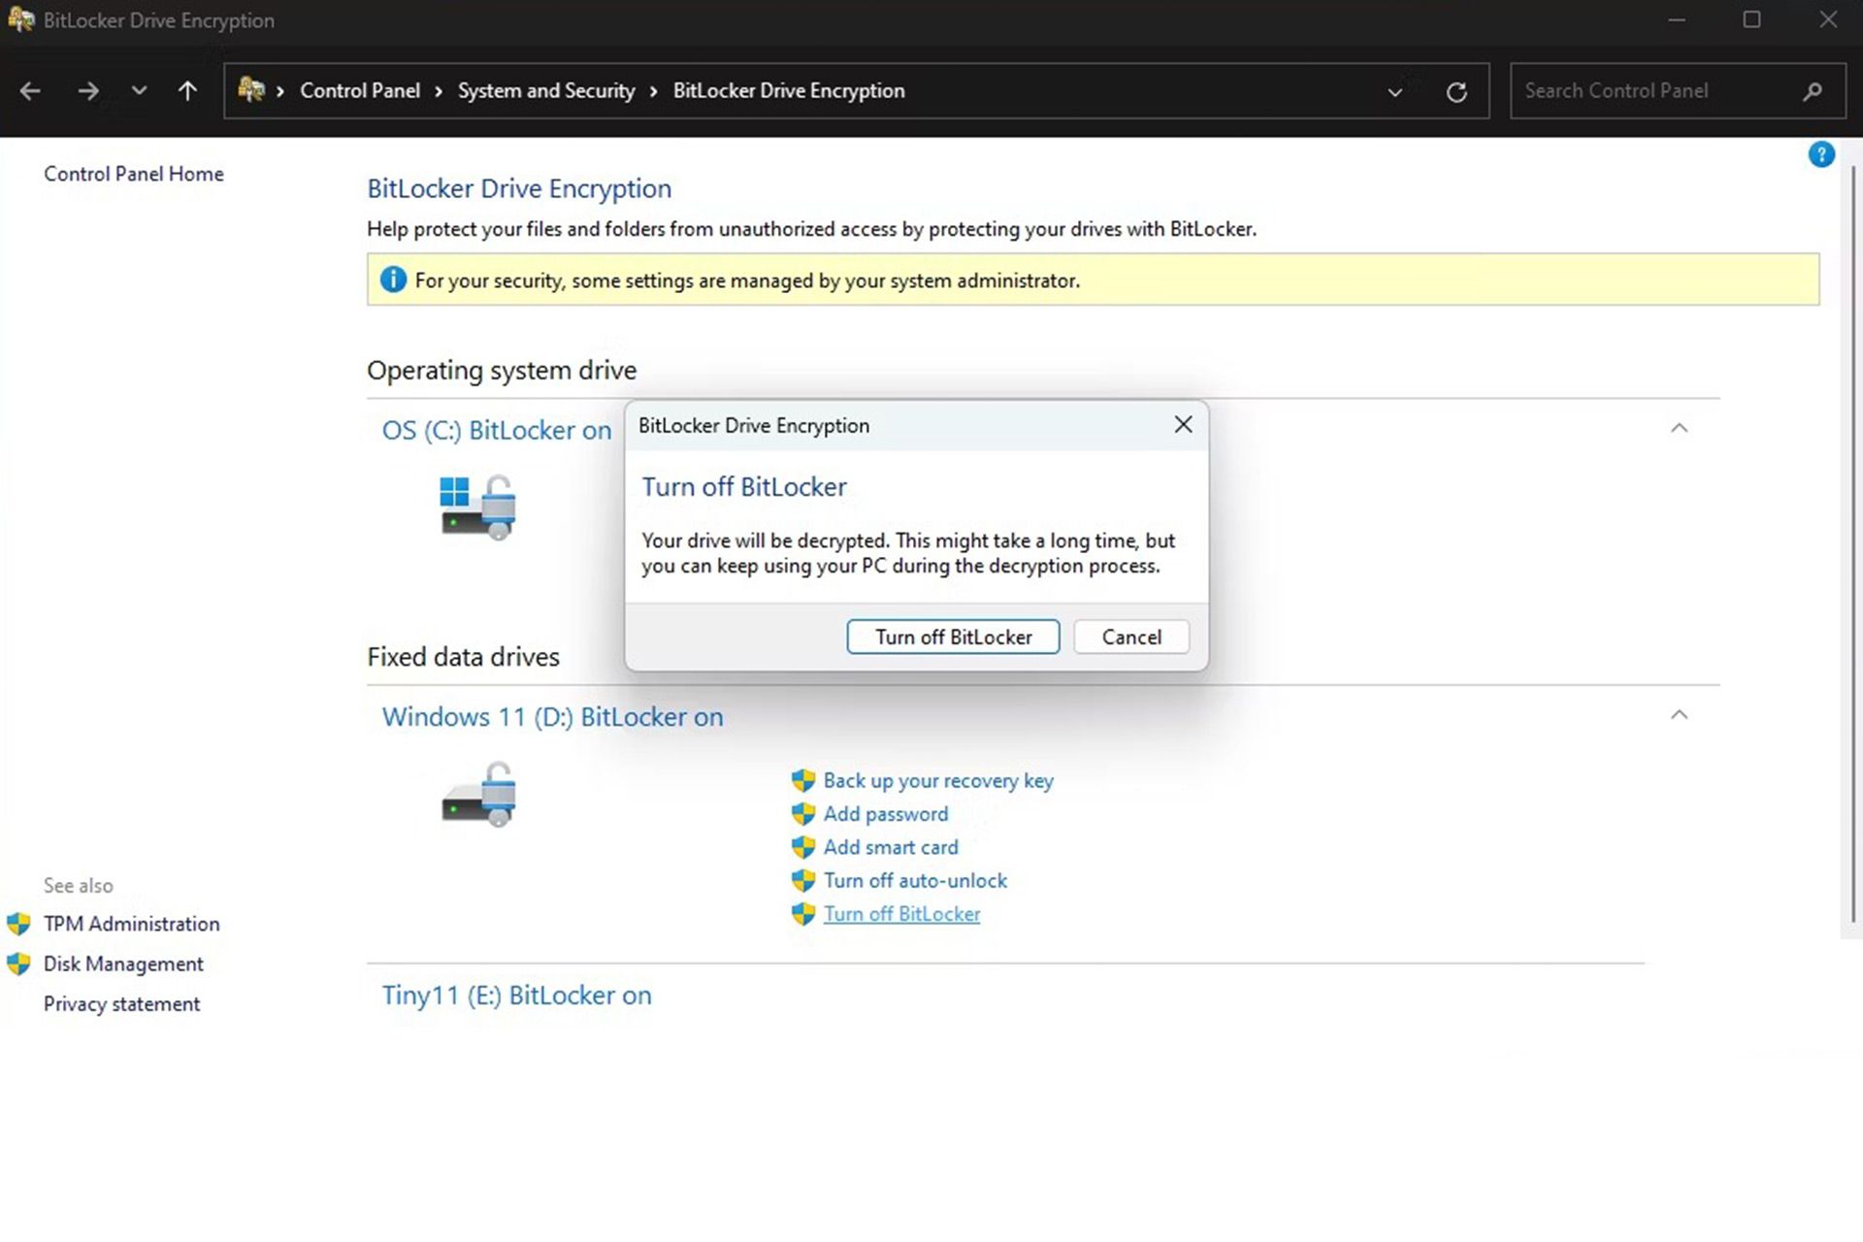Image resolution: width=1863 pixels, height=1242 pixels.
Task: Click the vertical scrollbar on the right
Action: pos(1852,543)
